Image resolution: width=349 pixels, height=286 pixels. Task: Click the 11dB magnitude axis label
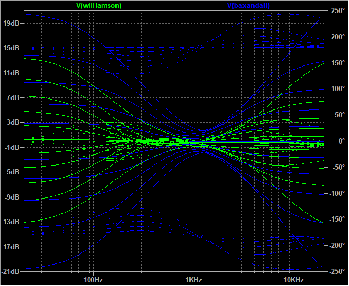[x=12, y=73]
